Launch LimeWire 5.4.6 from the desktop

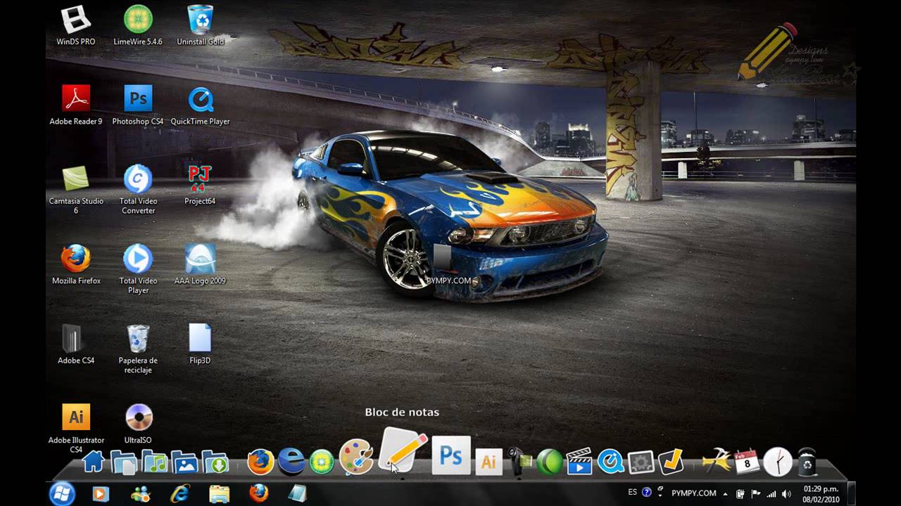[138, 25]
